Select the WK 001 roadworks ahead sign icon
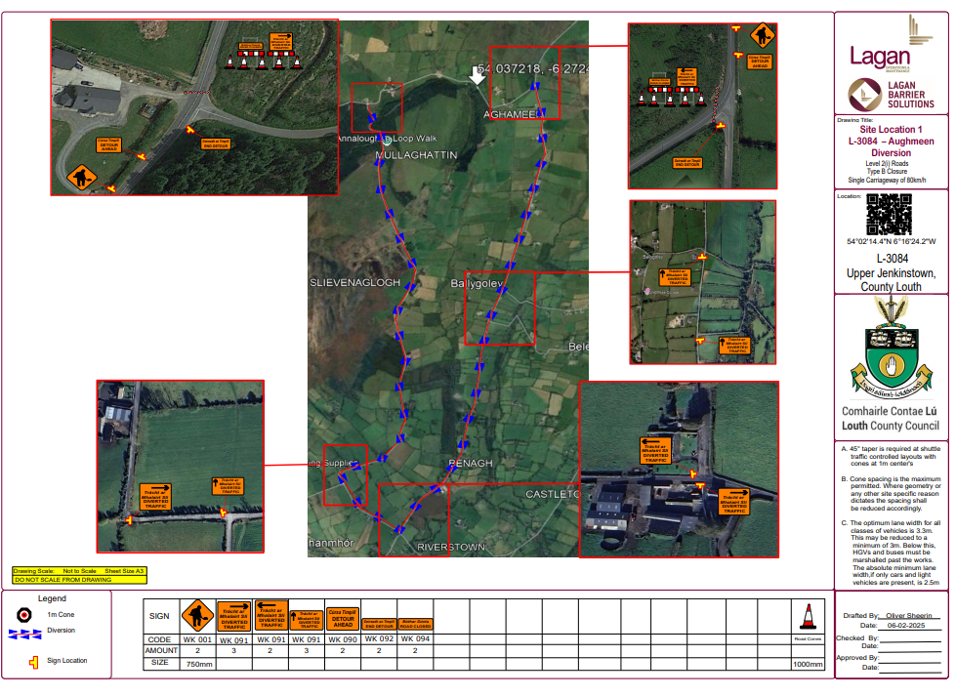This screenshot has width=956, height=697. [x=195, y=614]
